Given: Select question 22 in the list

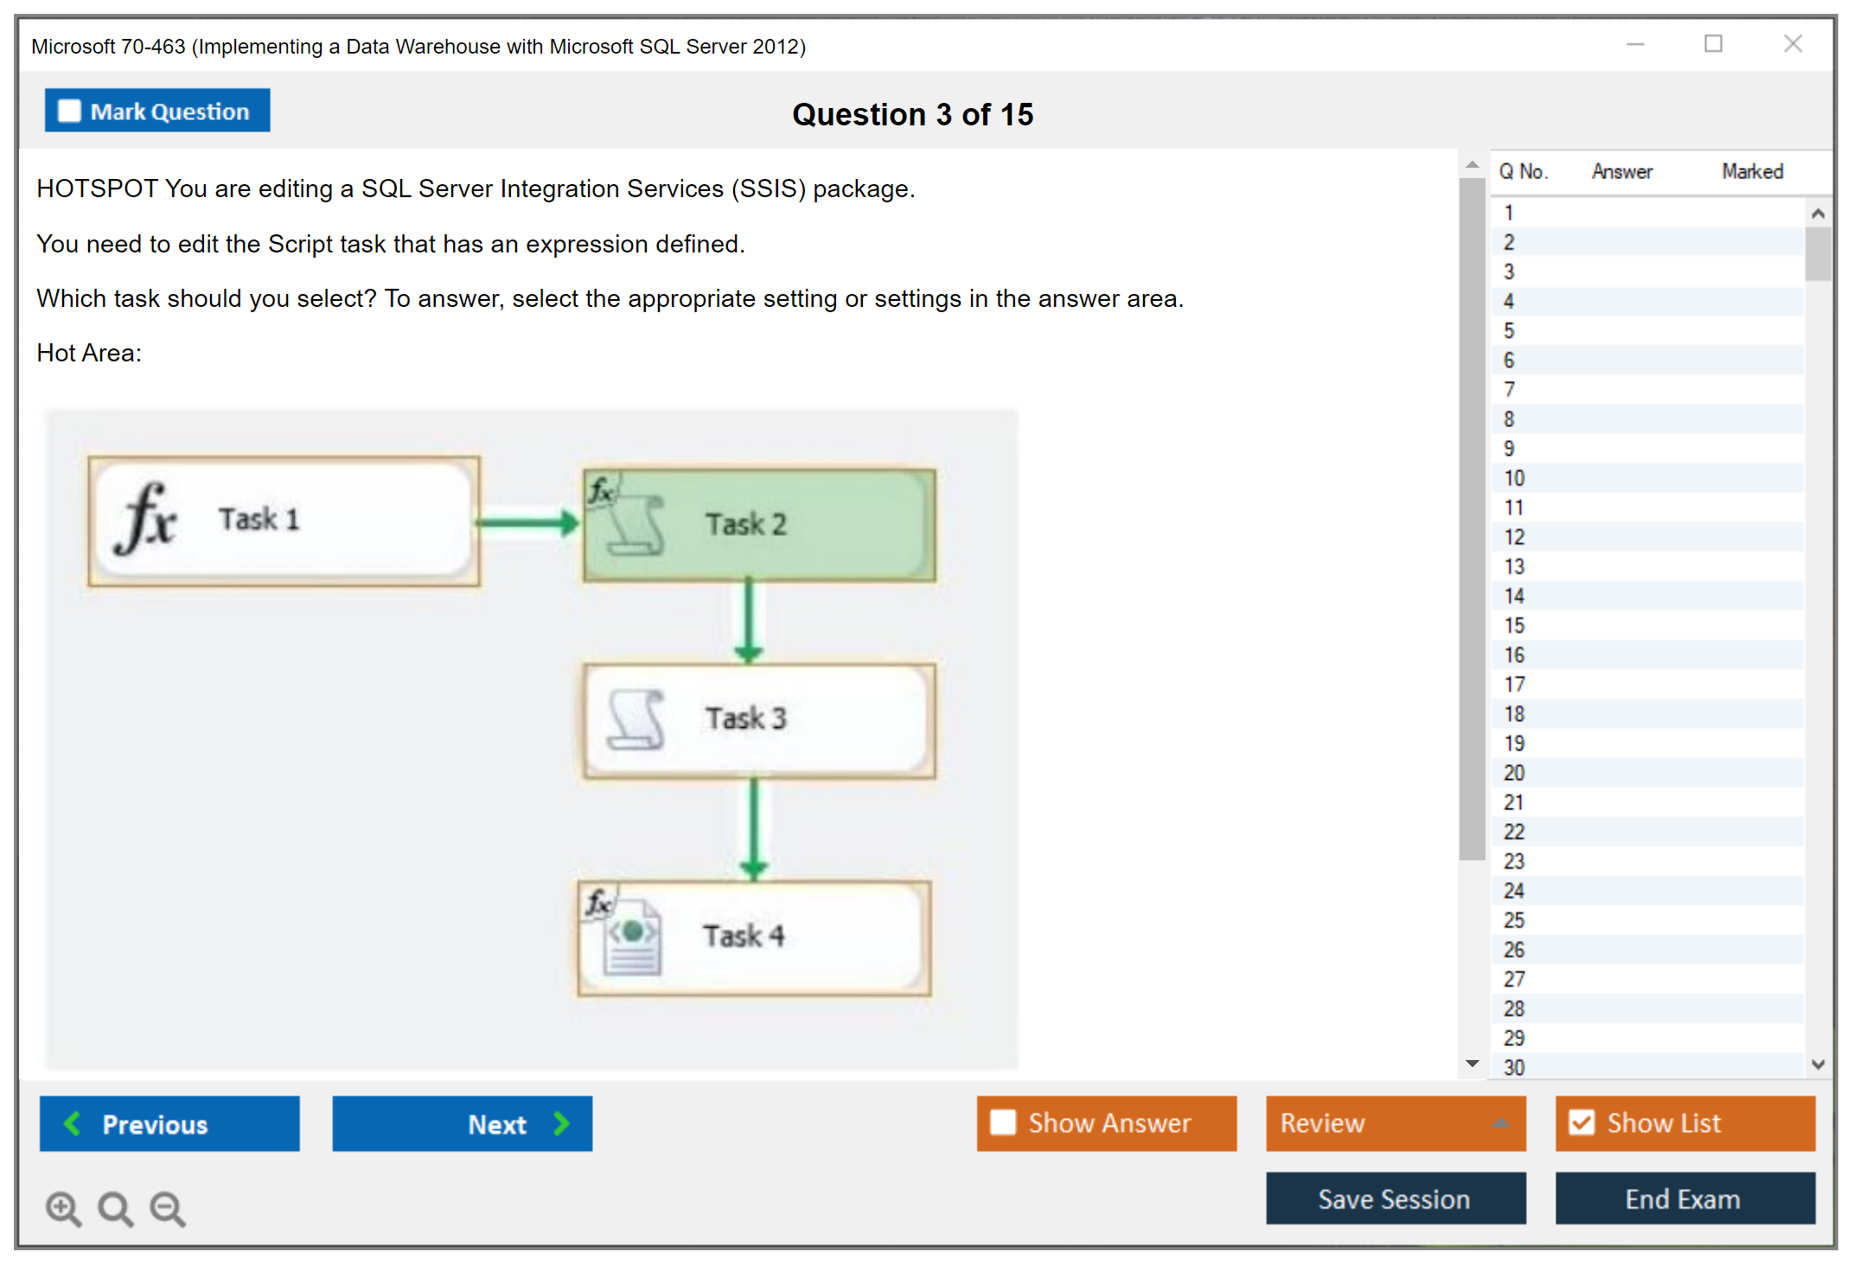Looking at the screenshot, I should [x=1514, y=832].
